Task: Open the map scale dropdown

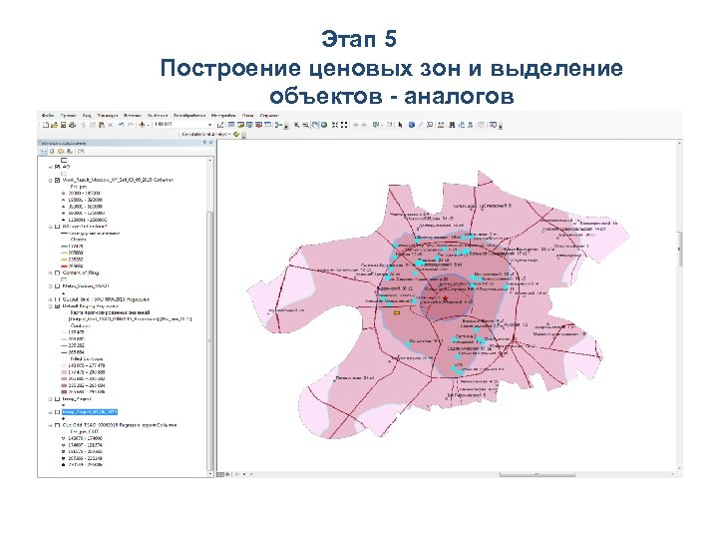Action: 210,125
